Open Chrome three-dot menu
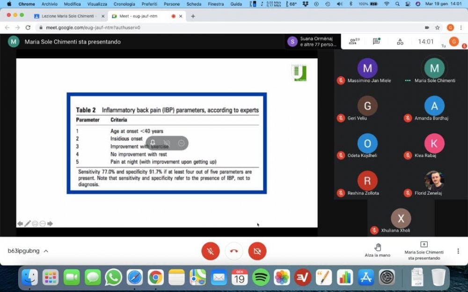Viewport: 468px width, 292px height. 461,28
